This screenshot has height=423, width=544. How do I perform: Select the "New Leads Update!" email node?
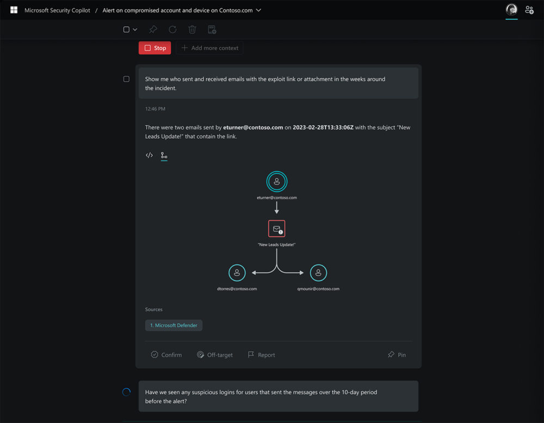276,229
